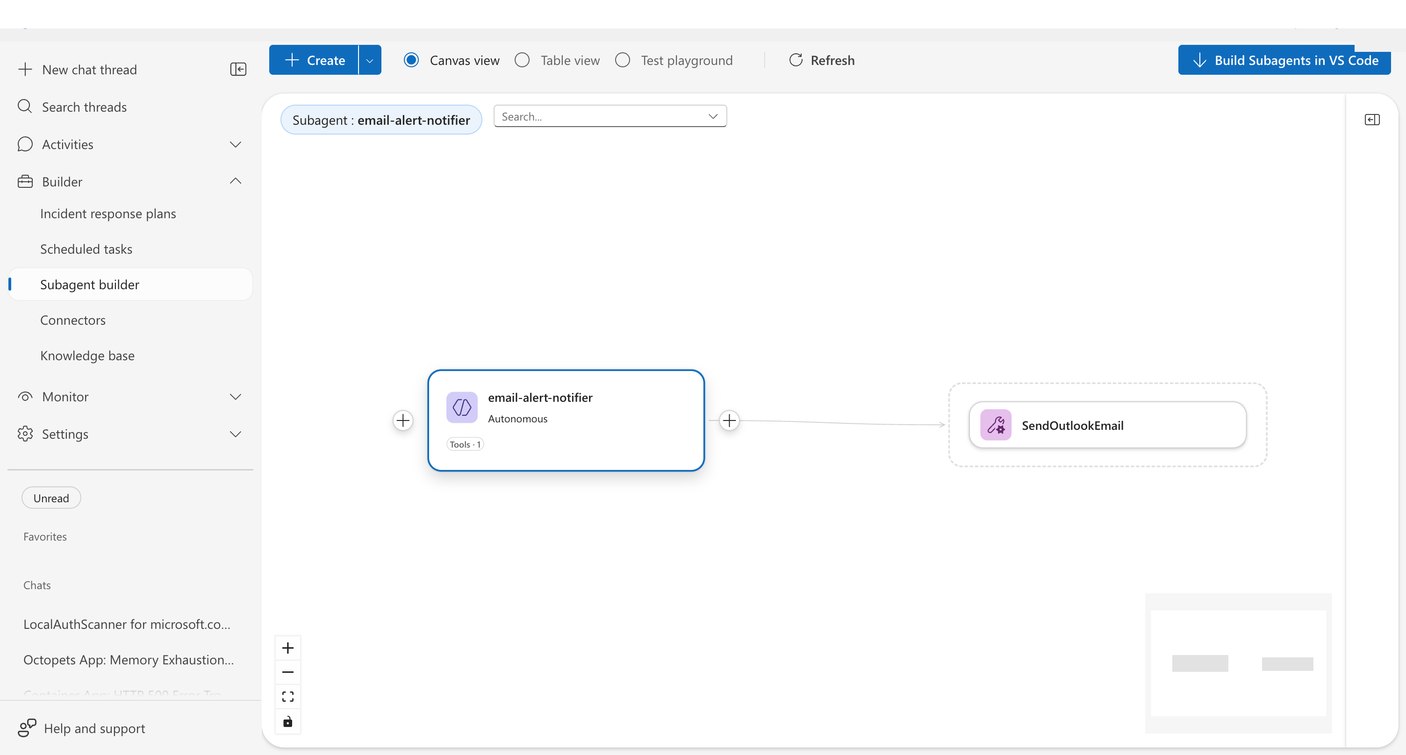
Task: Click the Autonomous label on the node
Action: (x=517, y=419)
